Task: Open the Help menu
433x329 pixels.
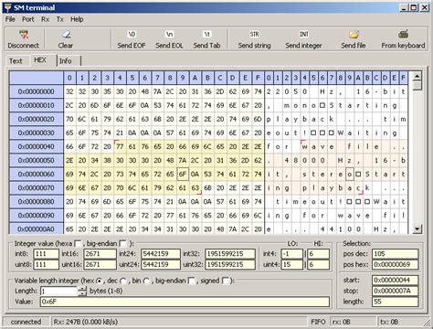Action: point(77,19)
